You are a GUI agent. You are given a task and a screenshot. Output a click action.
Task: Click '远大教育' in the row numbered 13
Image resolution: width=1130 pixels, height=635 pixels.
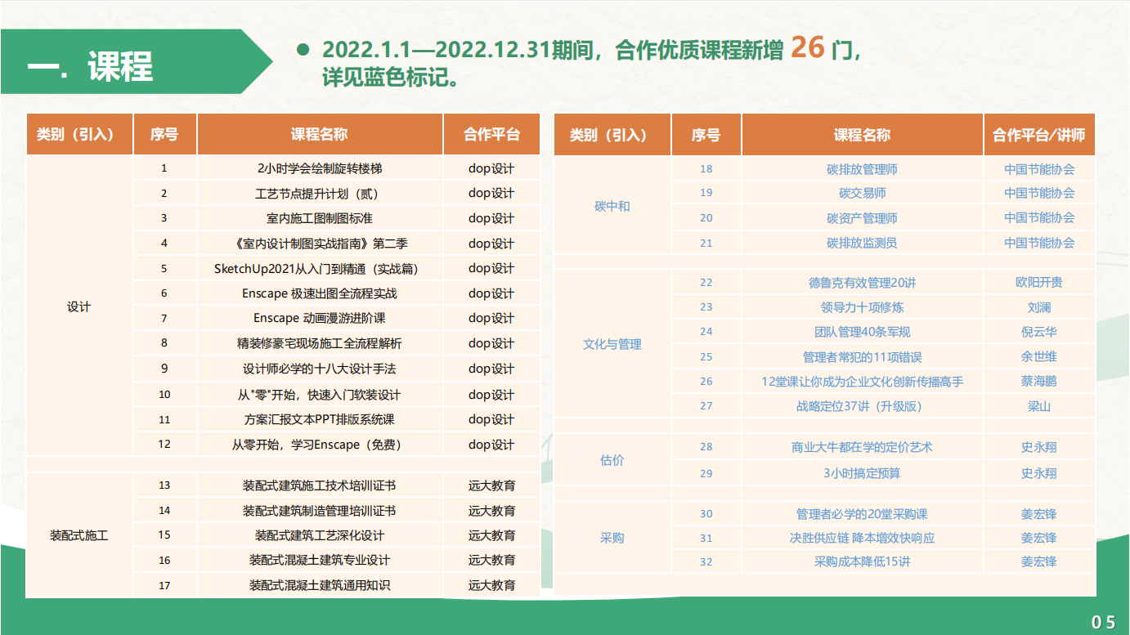pos(491,485)
